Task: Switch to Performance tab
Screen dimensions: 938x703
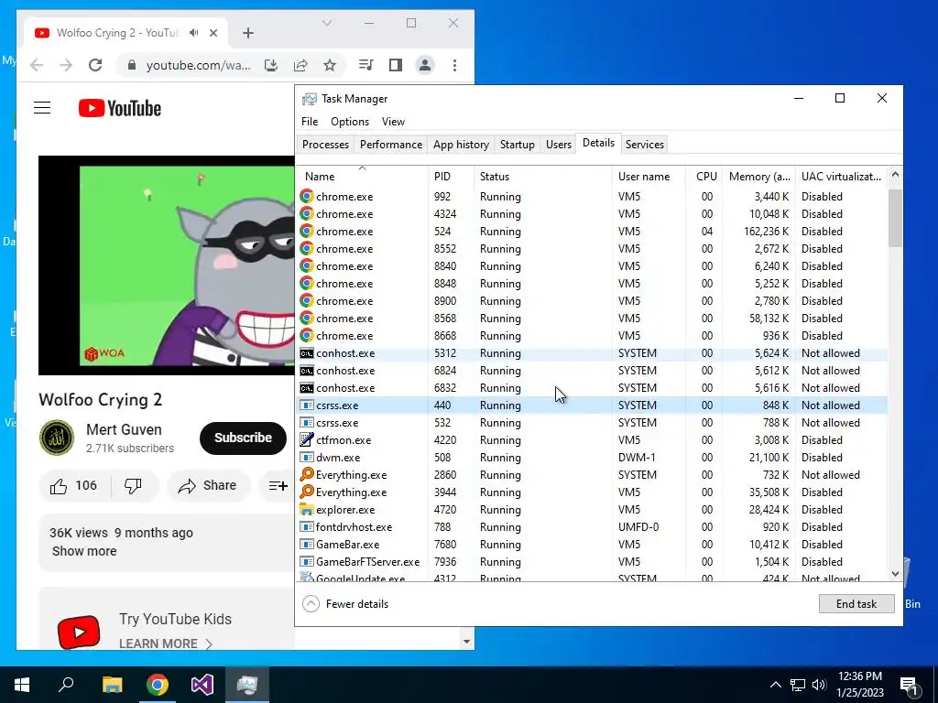Action: pos(390,144)
